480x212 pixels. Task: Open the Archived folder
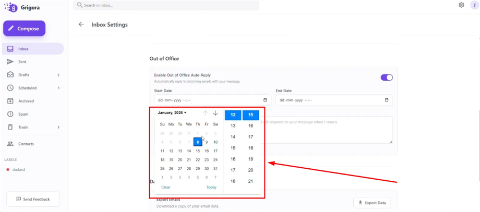[x=33, y=101]
